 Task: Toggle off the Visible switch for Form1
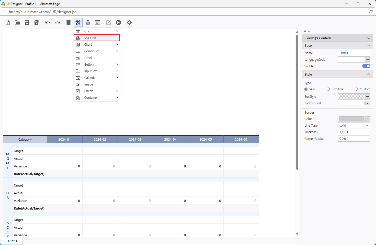[366, 66]
